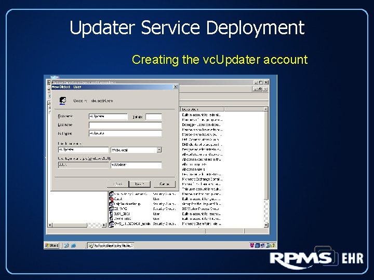Viewport: 374px width, 280px height.
Task: Select the 'Microsoft SharePoint role' description
Action: (x=202, y=223)
